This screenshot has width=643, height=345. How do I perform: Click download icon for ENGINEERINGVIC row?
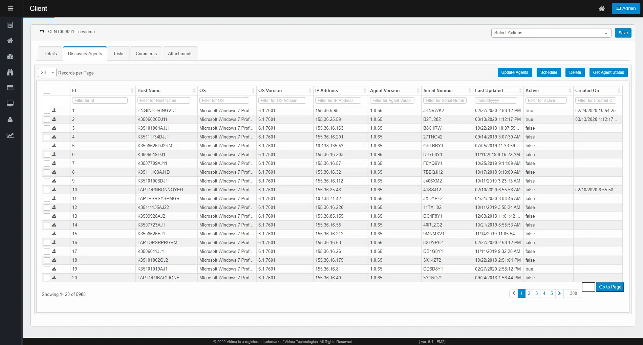pyautogui.click(x=54, y=110)
